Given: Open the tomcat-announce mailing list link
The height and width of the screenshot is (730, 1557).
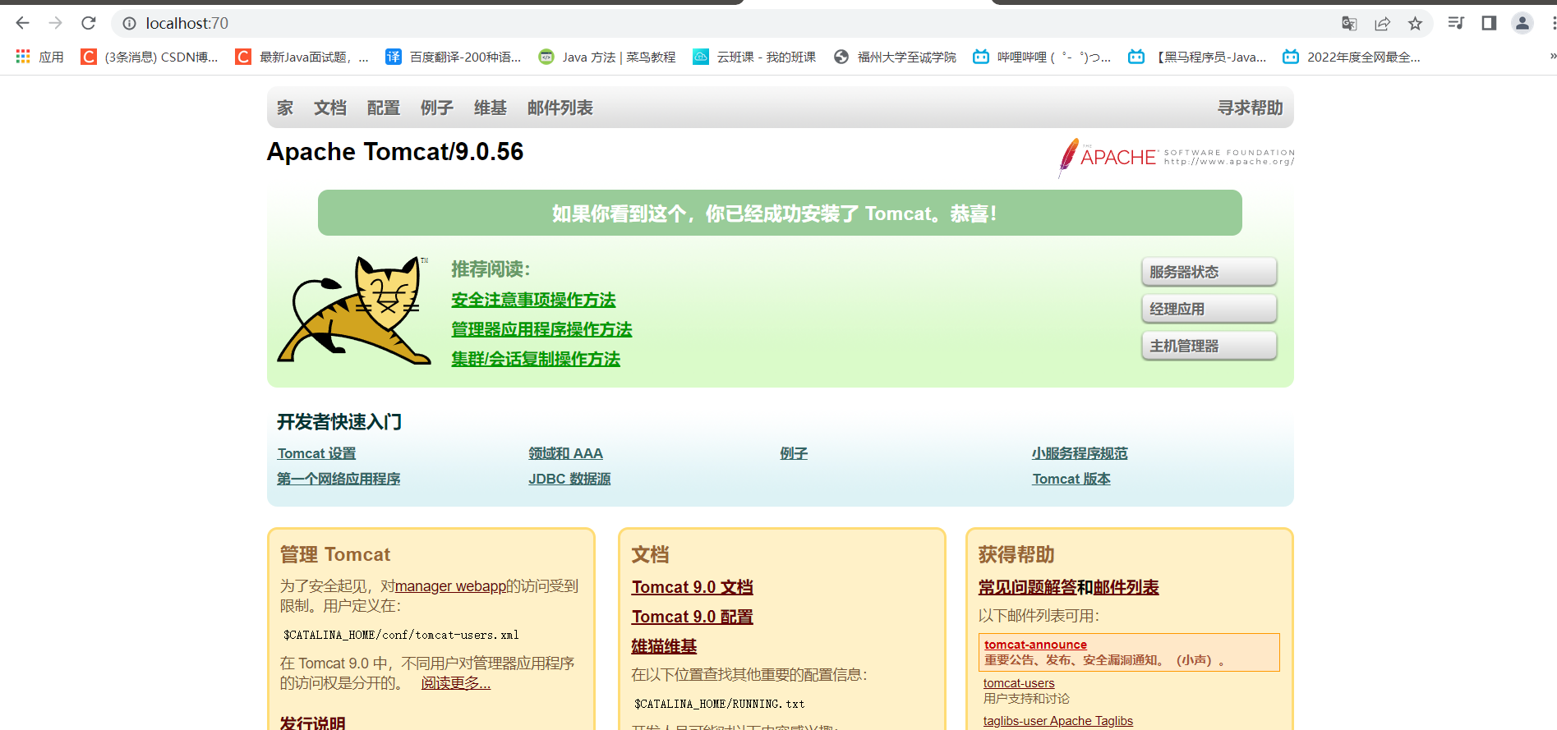Looking at the screenshot, I should [1035, 645].
